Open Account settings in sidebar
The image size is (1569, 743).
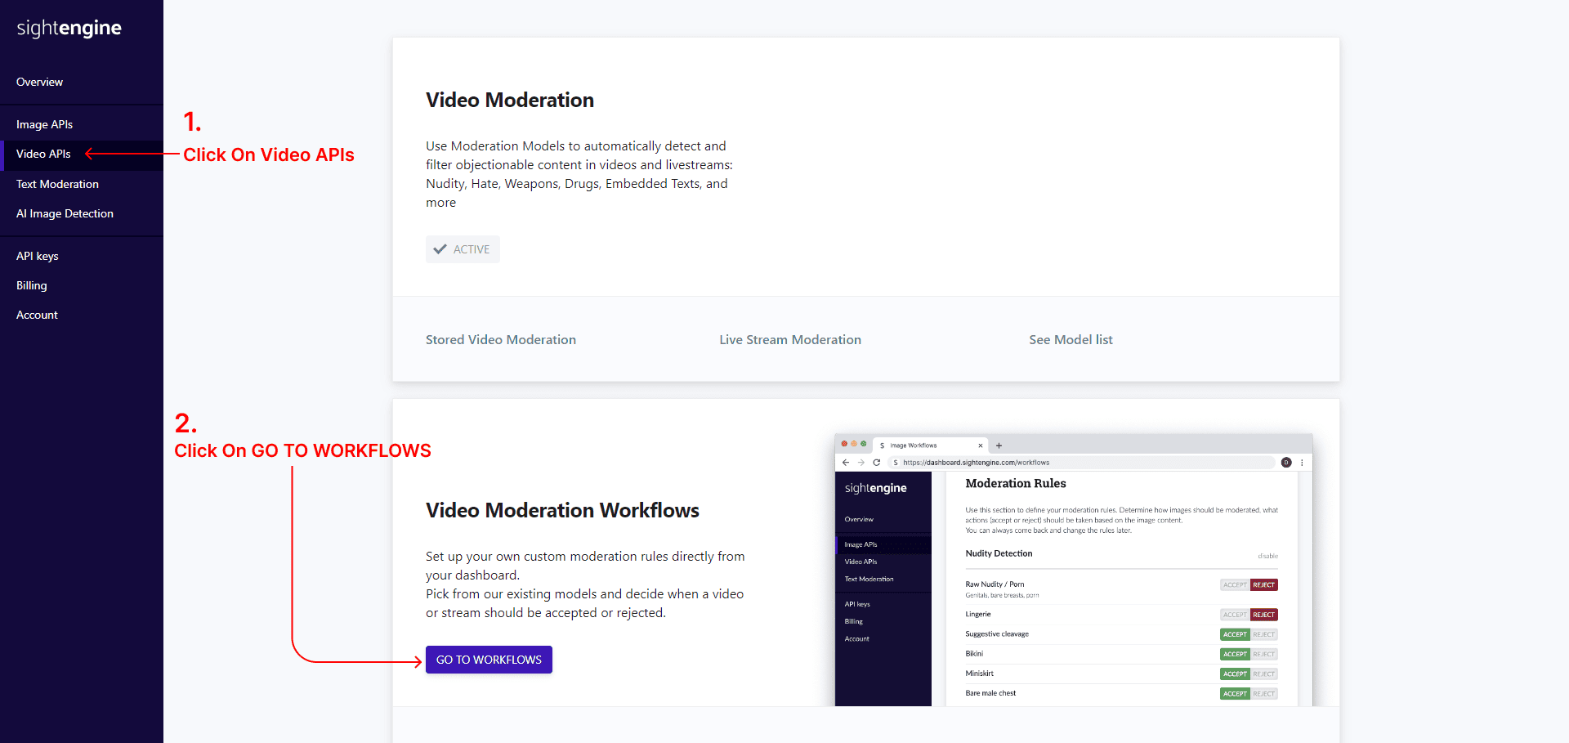[x=37, y=315]
